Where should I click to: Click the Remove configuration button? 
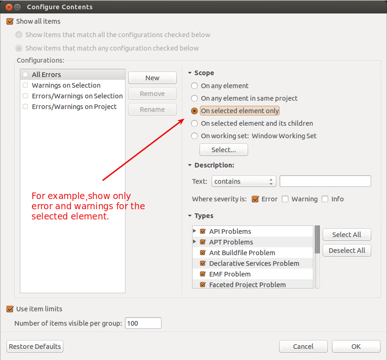click(x=152, y=94)
